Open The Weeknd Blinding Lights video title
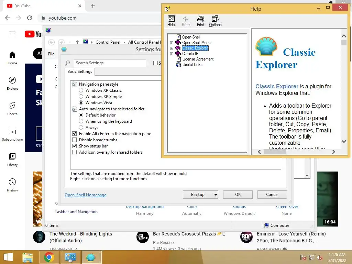The height and width of the screenshot is (264, 352). pyautogui.click(x=81, y=237)
